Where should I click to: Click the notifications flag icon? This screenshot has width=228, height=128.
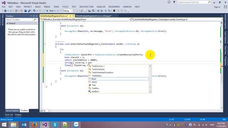click(x=174, y=2)
